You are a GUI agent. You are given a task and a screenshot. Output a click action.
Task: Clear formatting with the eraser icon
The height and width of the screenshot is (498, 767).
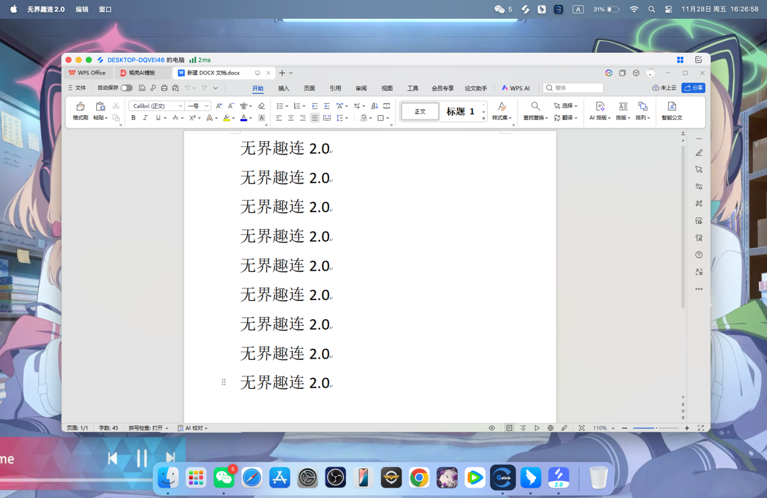(x=261, y=105)
